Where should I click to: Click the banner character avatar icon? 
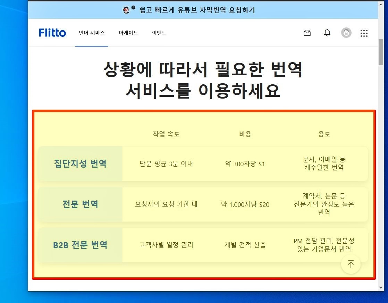click(126, 10)
